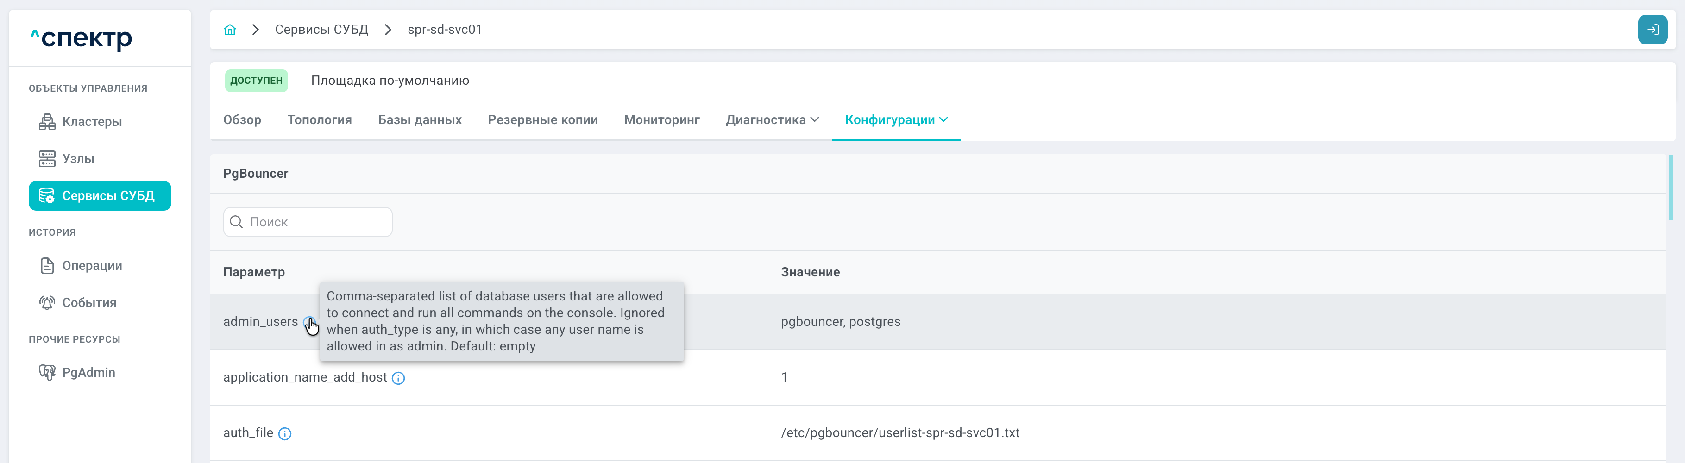Viewport: 1685px width, 463px height.
Task: Switch to the Топология tab
Action: (319, 119)
